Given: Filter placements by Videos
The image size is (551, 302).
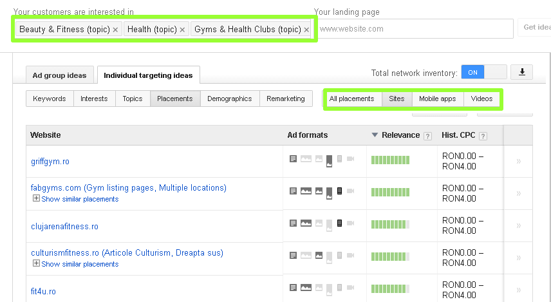Looking at the screenshot, I should click(x=481, y=99).
